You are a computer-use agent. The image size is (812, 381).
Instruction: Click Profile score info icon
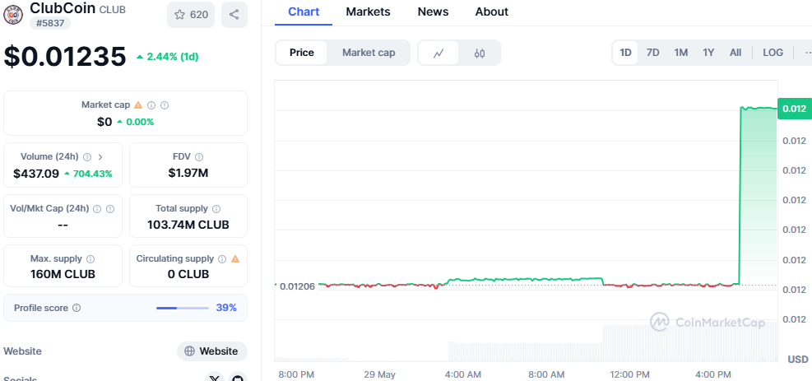pyautogui.click(x=77, y=308)
